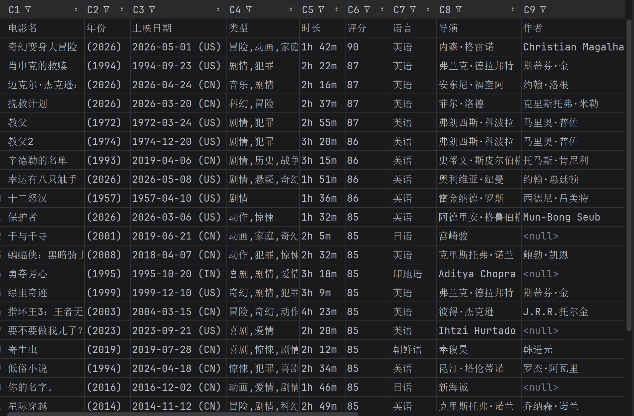Open the filter icon for column C9
Screen dimensions: 634x416
(543, 10)
